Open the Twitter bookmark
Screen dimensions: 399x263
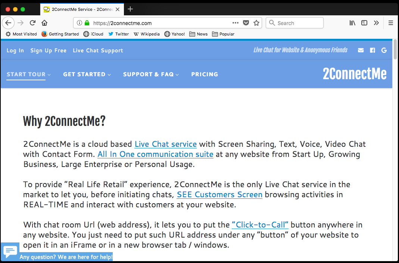click(119, 34)
